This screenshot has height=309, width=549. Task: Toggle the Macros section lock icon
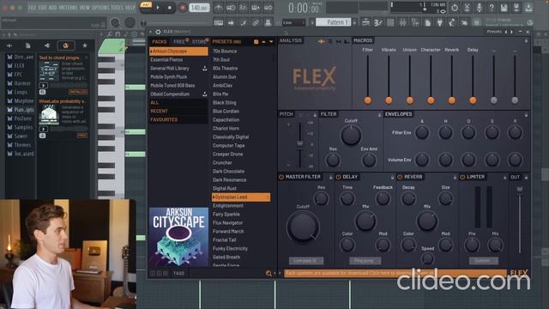pos(526,41)
